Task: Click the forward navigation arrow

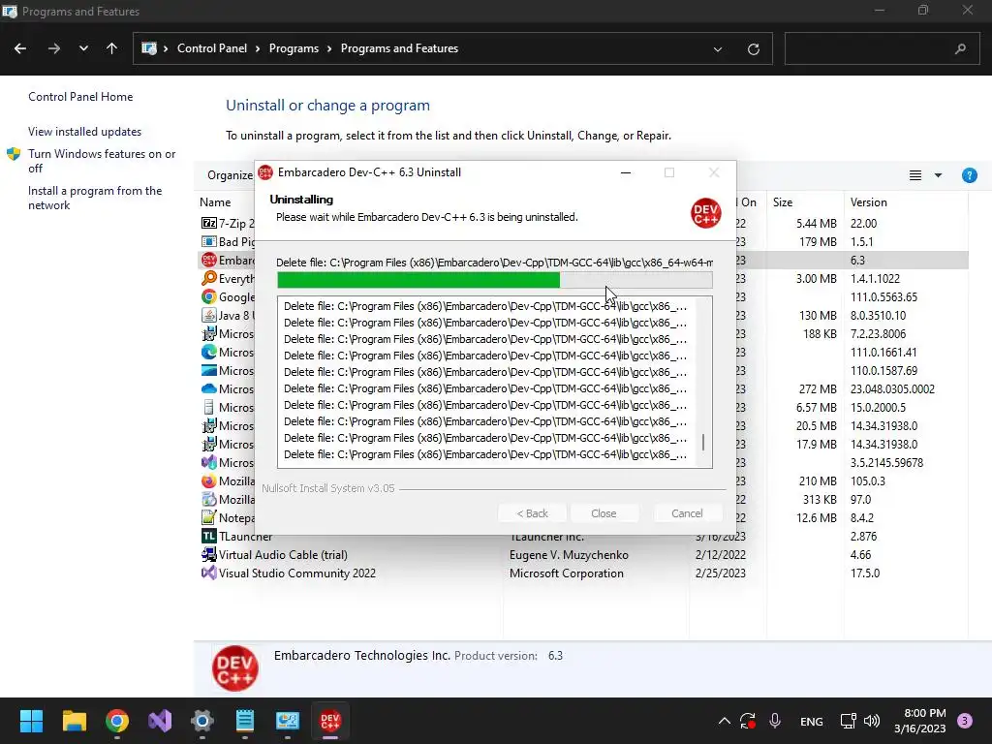Action: click(x=54, y=48)
